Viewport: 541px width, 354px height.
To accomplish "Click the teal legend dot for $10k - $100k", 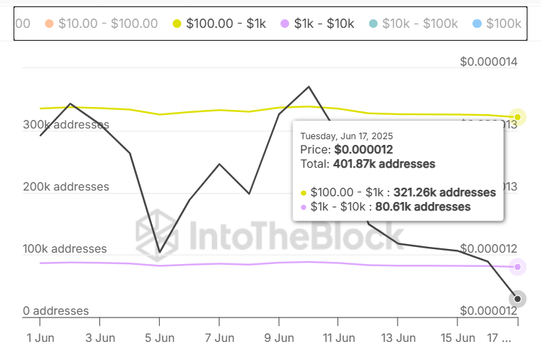I will (373, 24).
